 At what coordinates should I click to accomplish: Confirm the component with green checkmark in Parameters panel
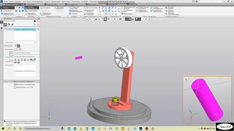pyautogui.click(x=35, y=24)
